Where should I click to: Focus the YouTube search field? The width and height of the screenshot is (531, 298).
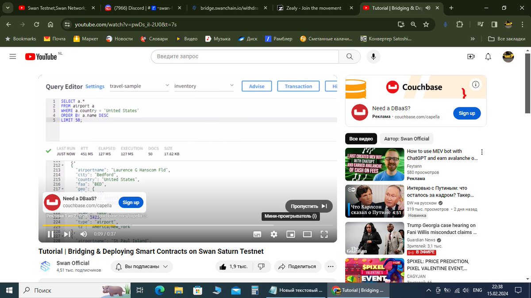click(245, 57)
